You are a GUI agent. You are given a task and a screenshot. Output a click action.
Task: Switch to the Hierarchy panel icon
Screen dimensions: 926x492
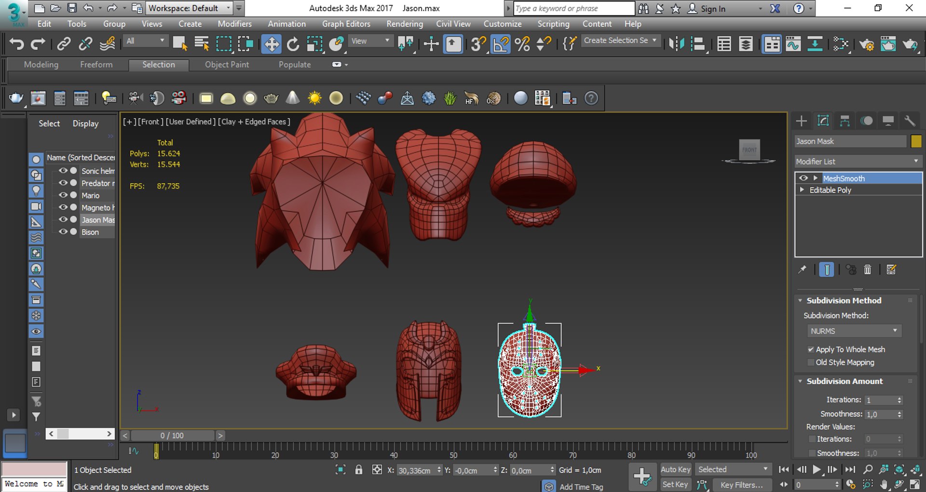pos(844,121)
